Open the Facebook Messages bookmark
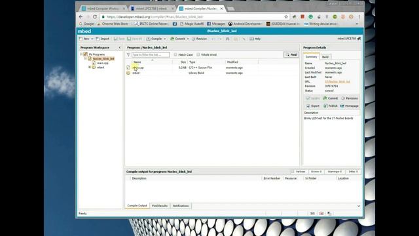Viewport: 419px width, 236px height. pos(216,24)
